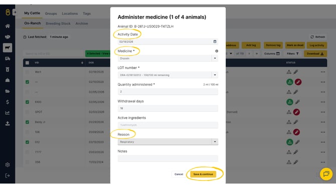
Task: Open the truck transport section in the sidebar
Action: pos(8,58)
